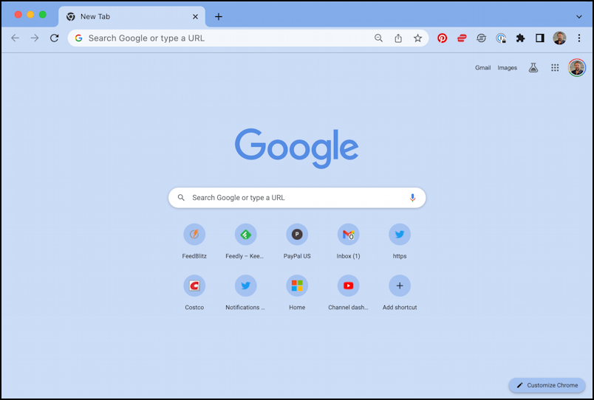Viewport: 594px width, 400px height.
Task: Go back with the back arrow
Action: (x=16, y=38)
